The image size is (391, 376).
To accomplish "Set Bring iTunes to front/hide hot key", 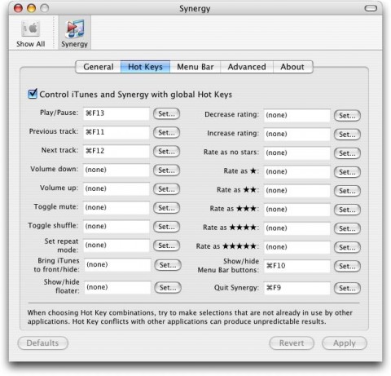I will (168, 265).
